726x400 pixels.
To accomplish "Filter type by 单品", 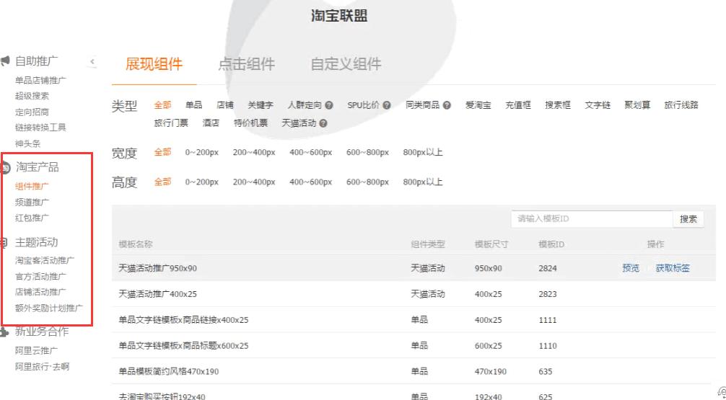I will [x=193, y=105].
